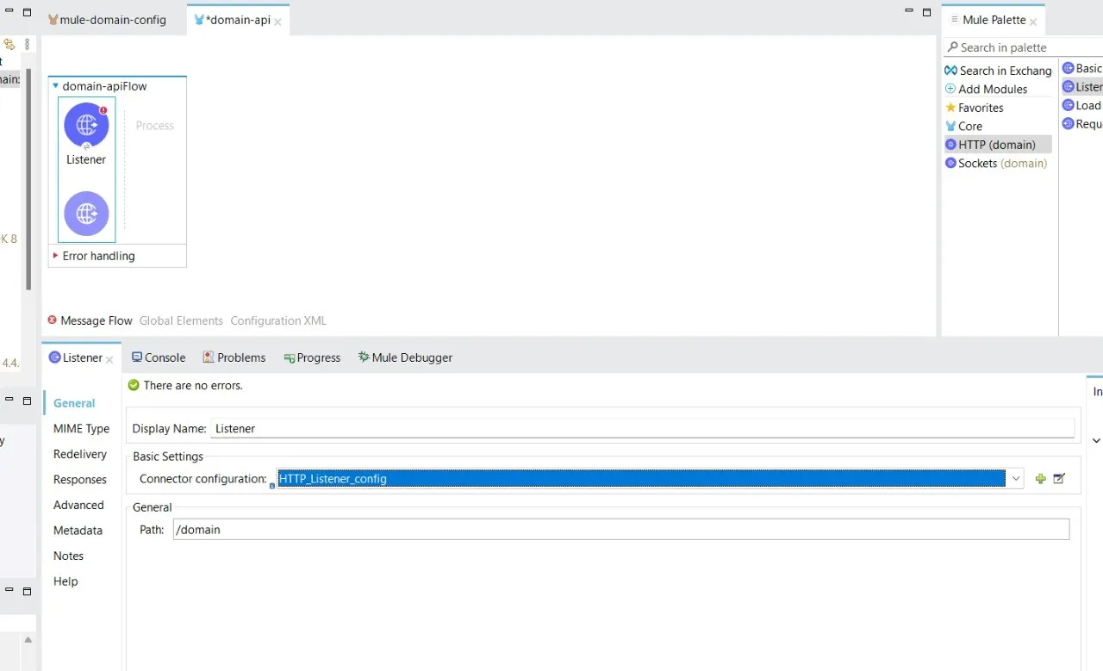Pick the Load operation in the palette list

pos(1082,105)
